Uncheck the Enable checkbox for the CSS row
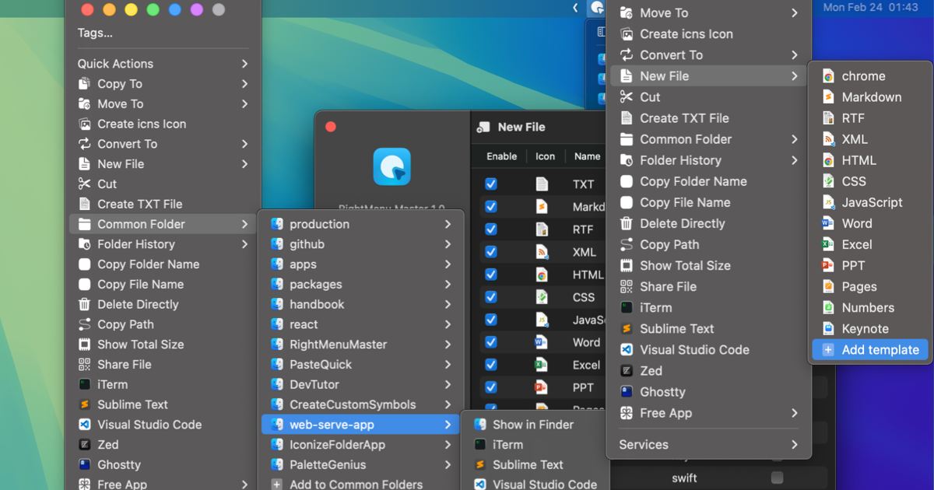Viewport: 934px width, 490px height. click(x=491, y=297)
